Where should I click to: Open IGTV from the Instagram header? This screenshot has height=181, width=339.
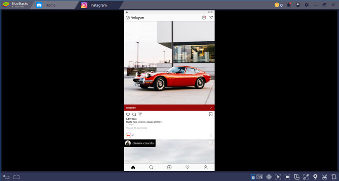click(x=204, y=18)
